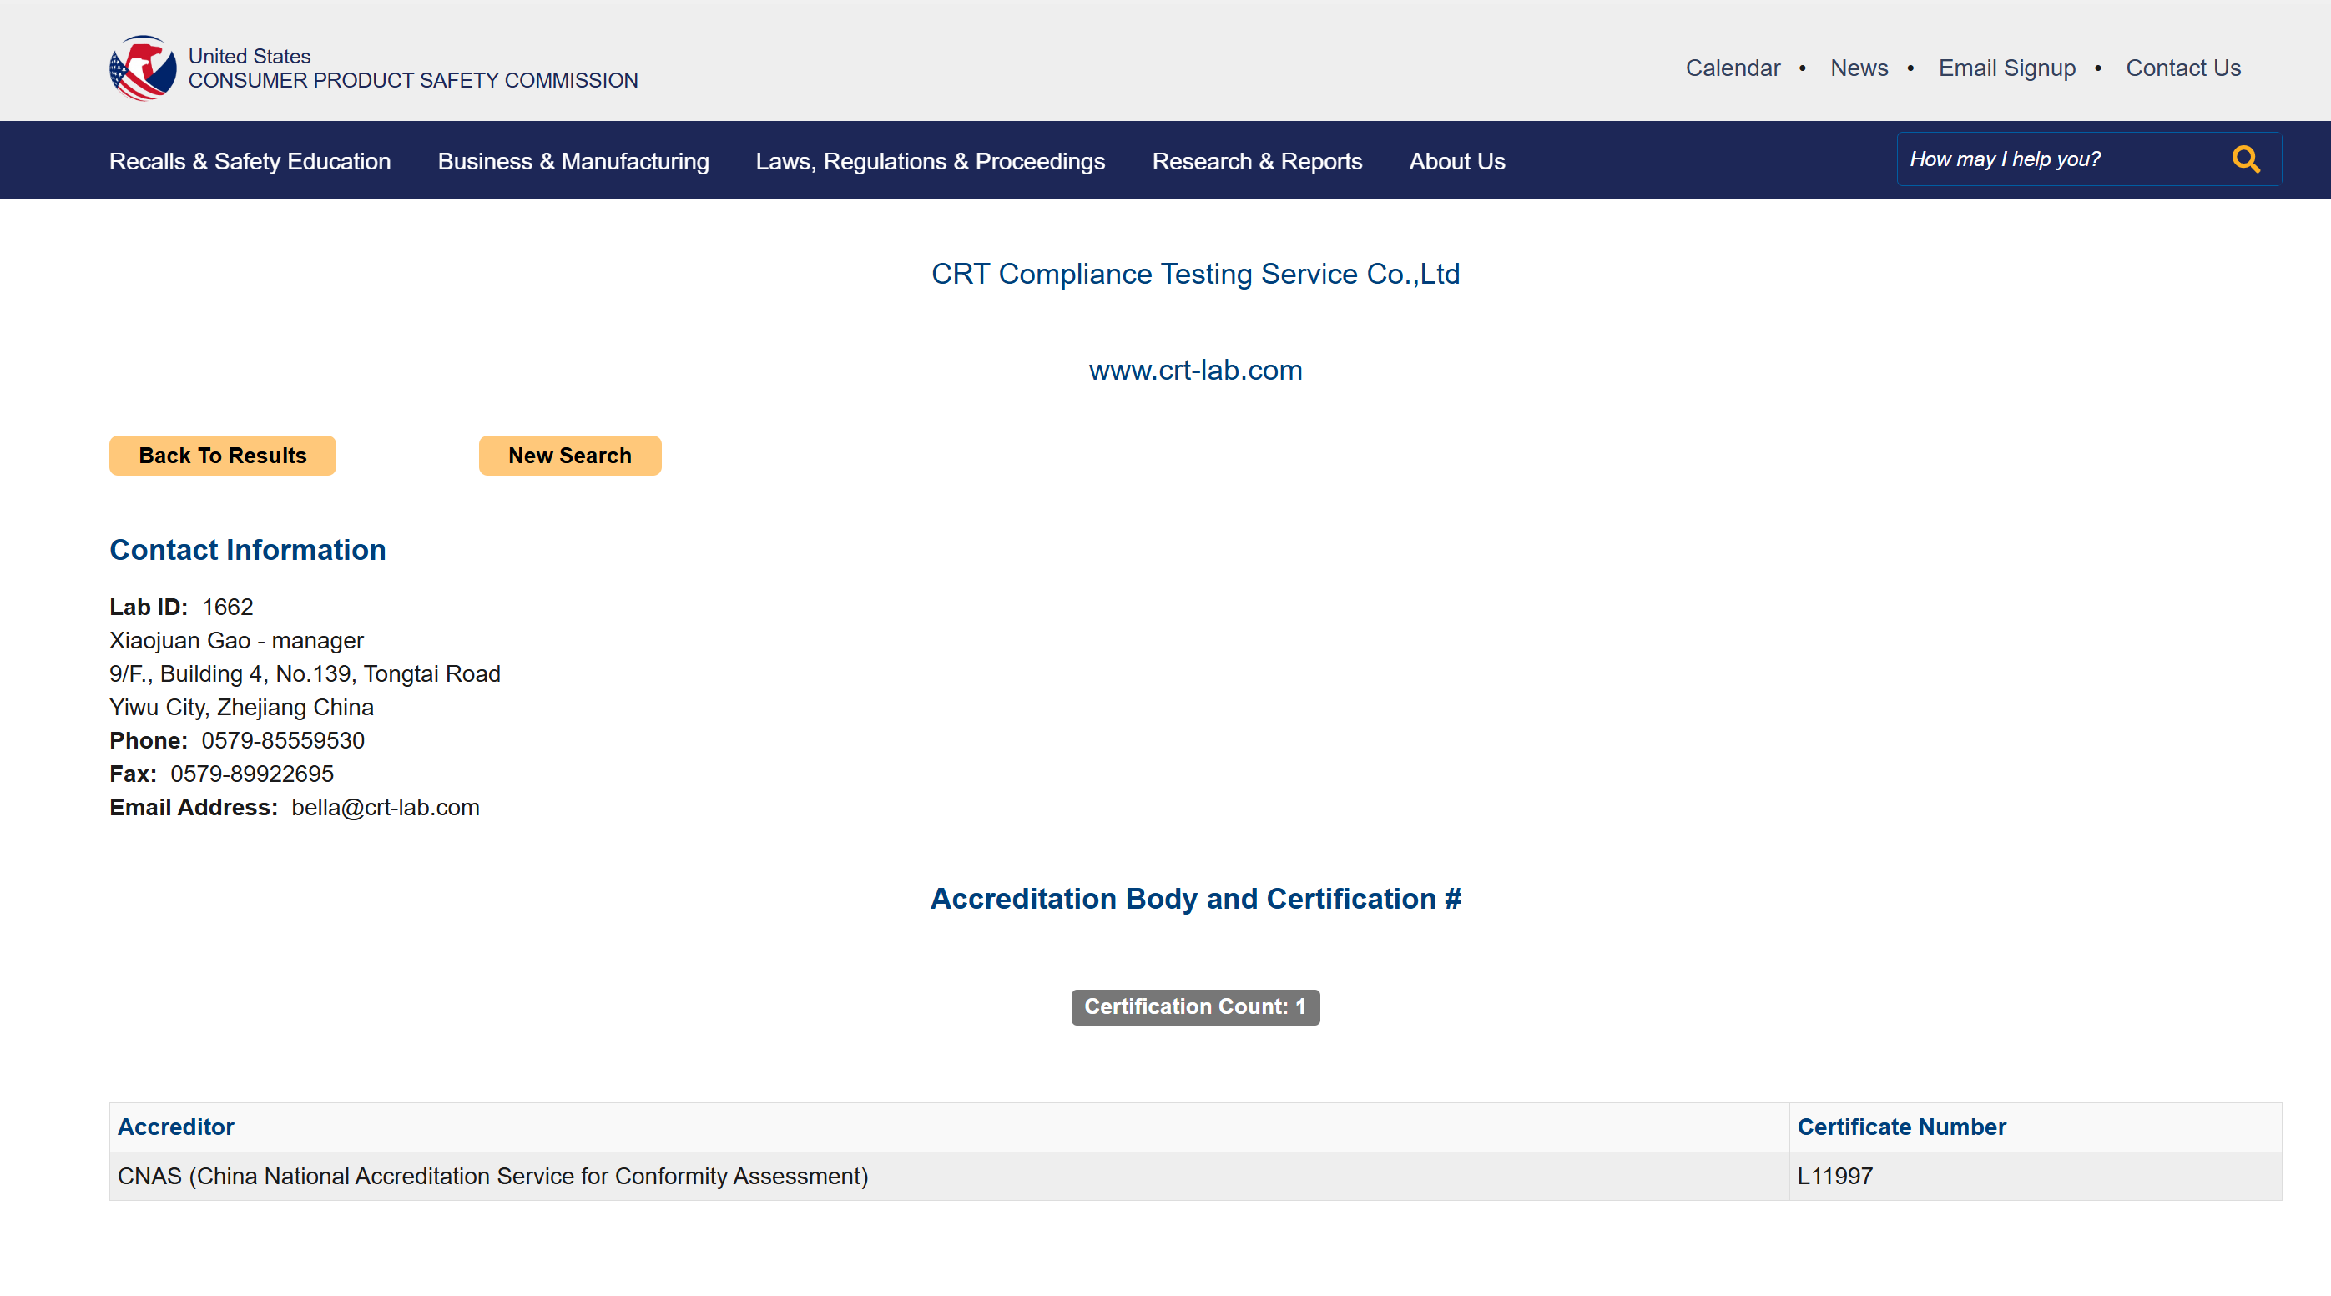Open the About Us menu

1456,161
